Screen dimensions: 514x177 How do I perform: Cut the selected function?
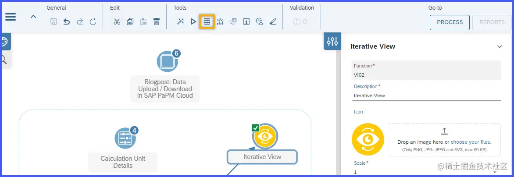[117, 21]
